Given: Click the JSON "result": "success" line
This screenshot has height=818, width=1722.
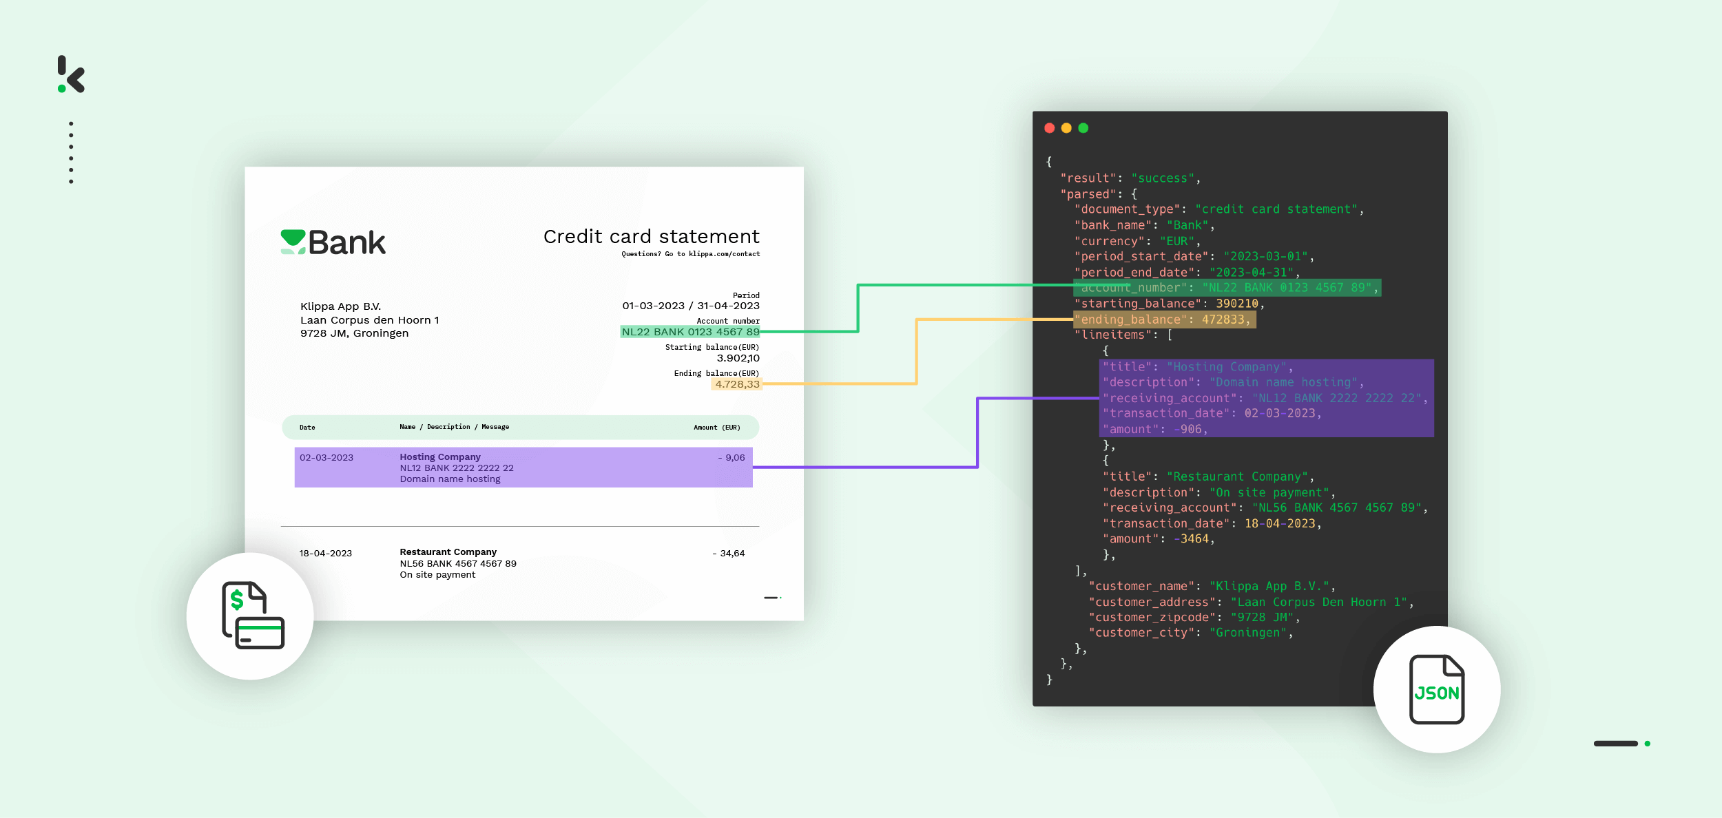Looking at the screenshot, I should pyautogui.click(x=1130, y=178).
